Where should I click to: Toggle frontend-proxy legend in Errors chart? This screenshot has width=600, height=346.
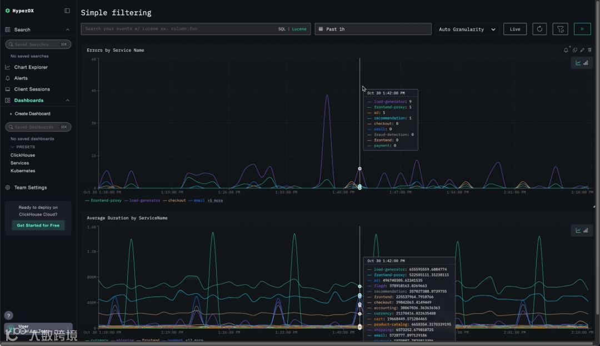click(x=103, y=200)
